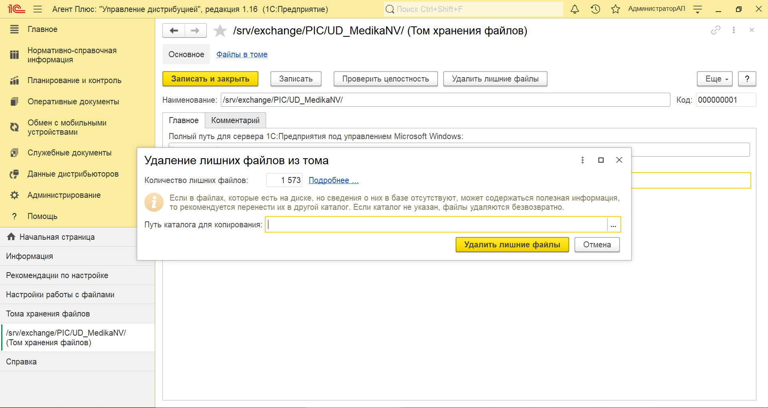Open history clock icon
768x408 pixels.
[x=595, y=9]
